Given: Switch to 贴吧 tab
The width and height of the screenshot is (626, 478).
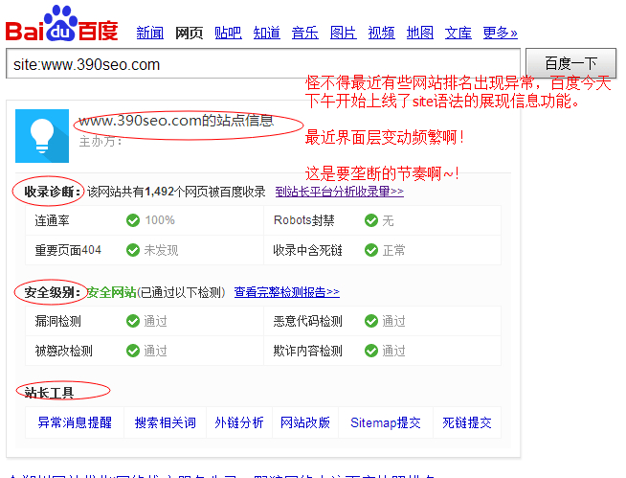Looking at the screenshot, I should [x=228, y=33].
